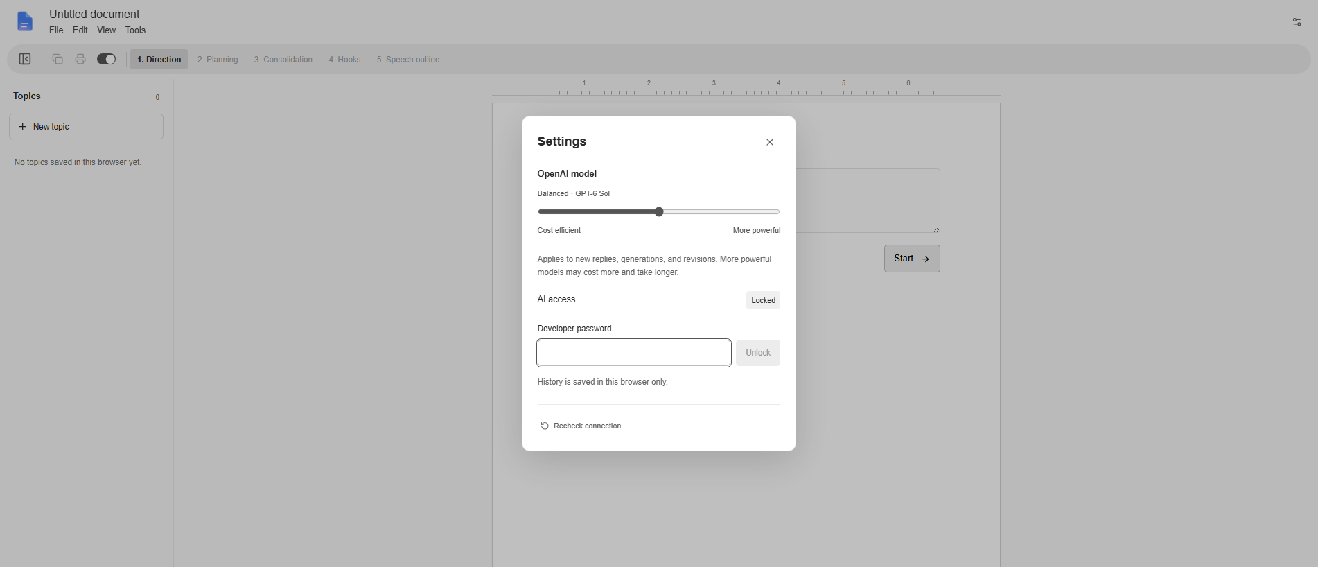Open the File menu
This screenshot has height=567, width=1318.
tap(56, 30)
